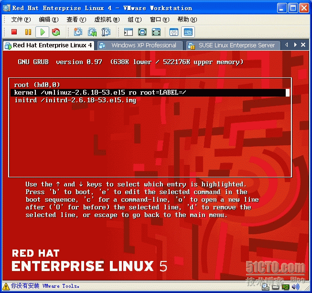Click the hard disk status icon
Screen dimensions: 312x293
click(x=276, y=287)
